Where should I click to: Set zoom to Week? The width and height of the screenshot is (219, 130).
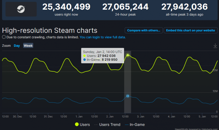tap(28, 46)
